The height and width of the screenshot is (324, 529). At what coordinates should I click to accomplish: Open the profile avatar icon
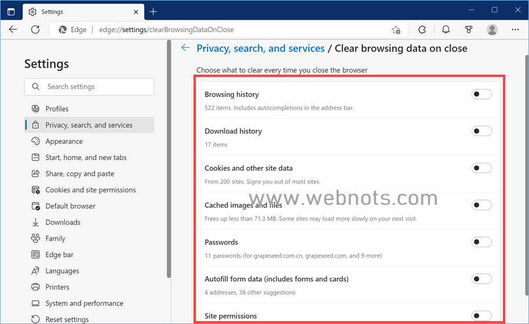492,30
